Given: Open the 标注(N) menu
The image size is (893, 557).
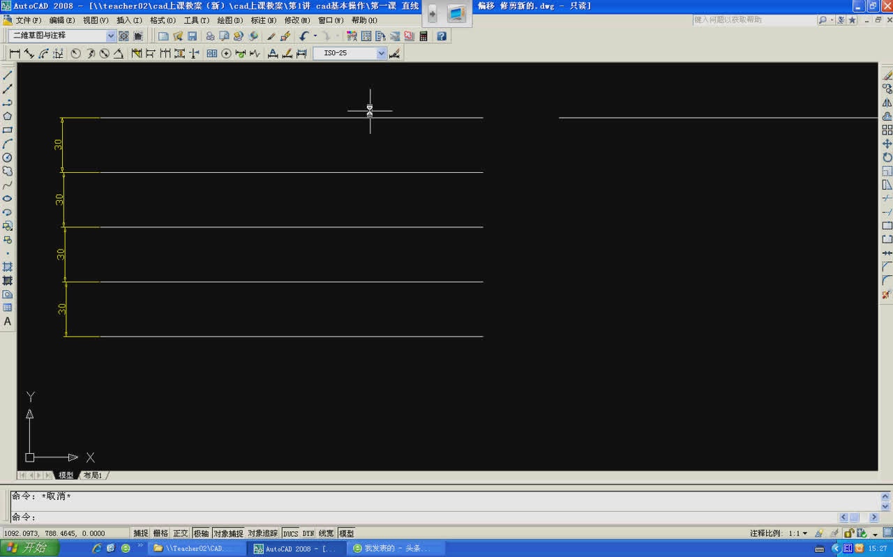Looking at the screenshot, I should 264,20.
